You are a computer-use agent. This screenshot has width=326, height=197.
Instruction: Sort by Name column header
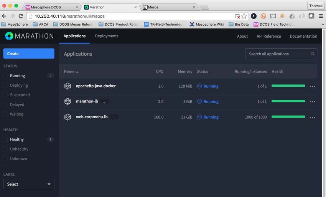(x=71, y=71)
